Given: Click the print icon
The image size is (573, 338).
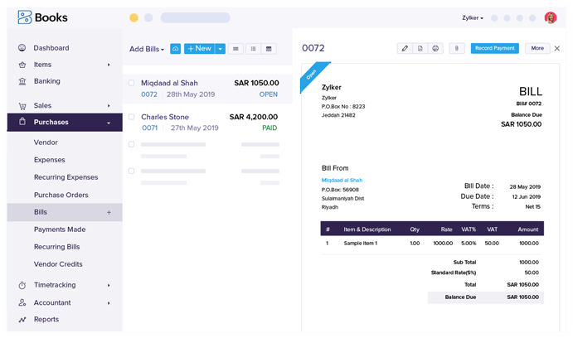Looking at the screenshot, I should pos(435,48).
